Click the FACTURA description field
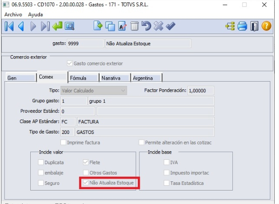This screenshot has width=279, height=204. tap(146, 121)
